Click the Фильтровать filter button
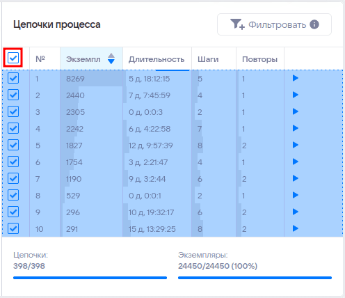The width and height of the screenshot is (345, 298). click(x=274, y=24)
